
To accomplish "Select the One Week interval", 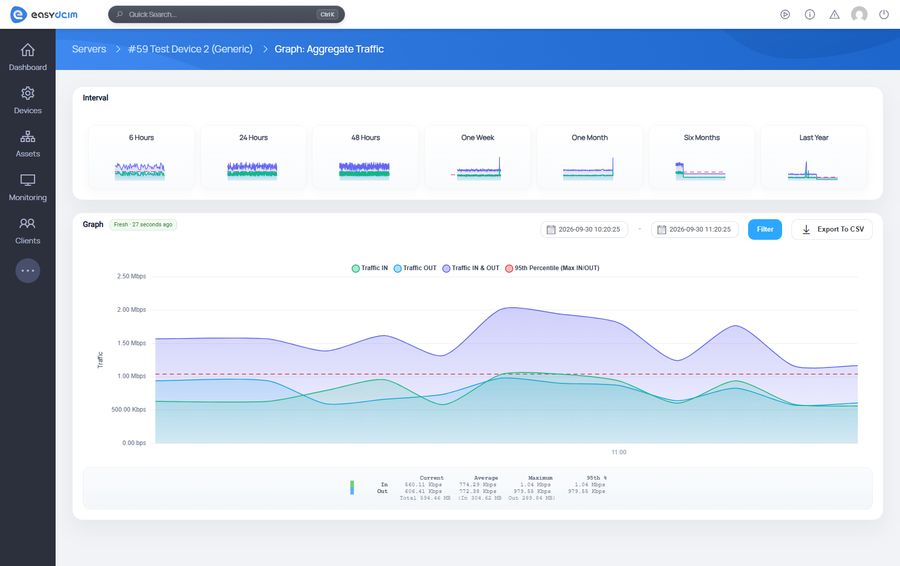I will click(x=478, y=157).
